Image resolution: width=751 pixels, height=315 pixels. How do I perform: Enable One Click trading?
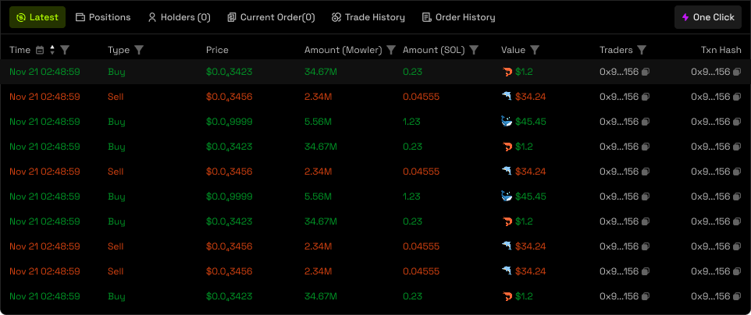[x=707, y=17]
